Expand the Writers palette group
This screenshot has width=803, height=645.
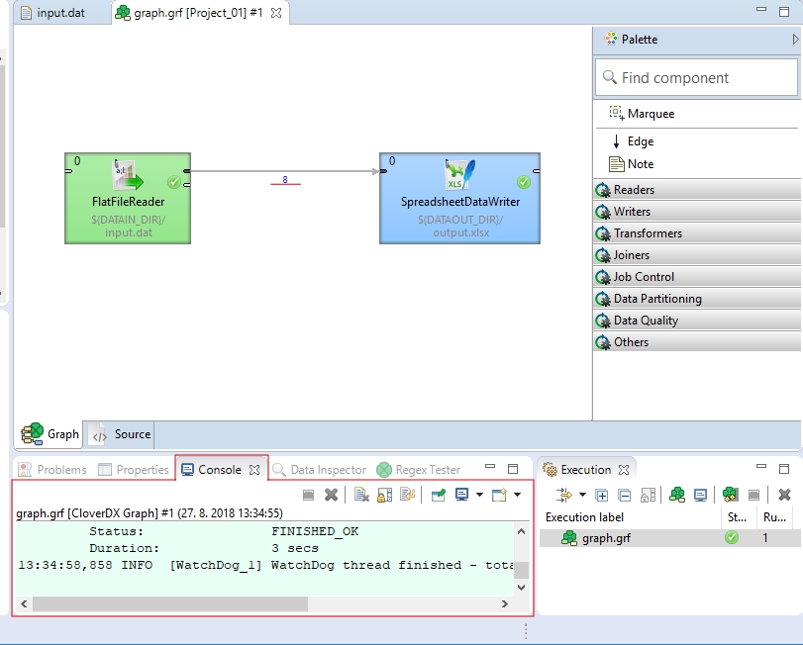(696, 212)
